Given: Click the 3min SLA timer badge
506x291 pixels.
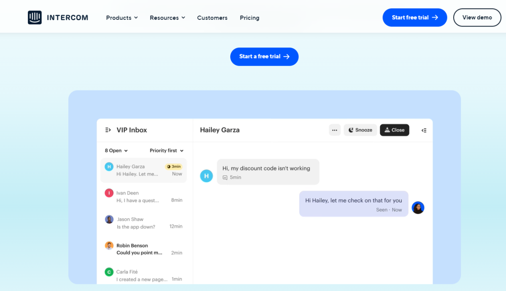Looking at the screenshot, I should pyautogui.click(x=174, y=167).
